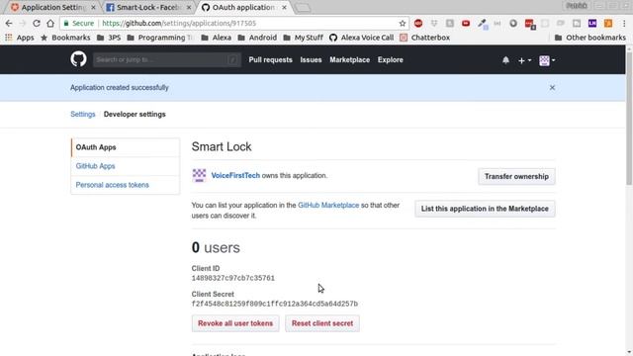
Task: Open the user avatar menu in the header
Action: tap(547, 60)
